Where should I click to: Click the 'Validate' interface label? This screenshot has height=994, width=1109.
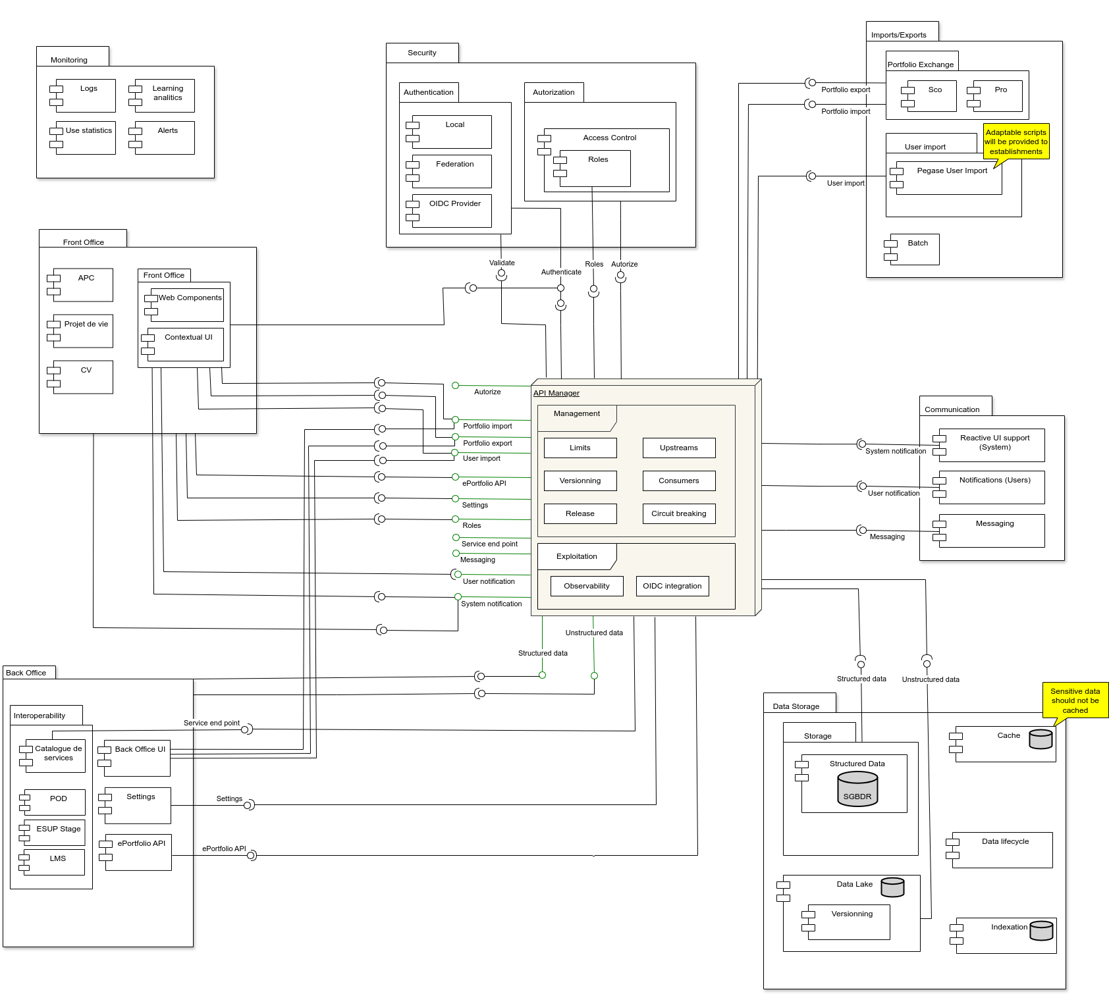[502, 263]
